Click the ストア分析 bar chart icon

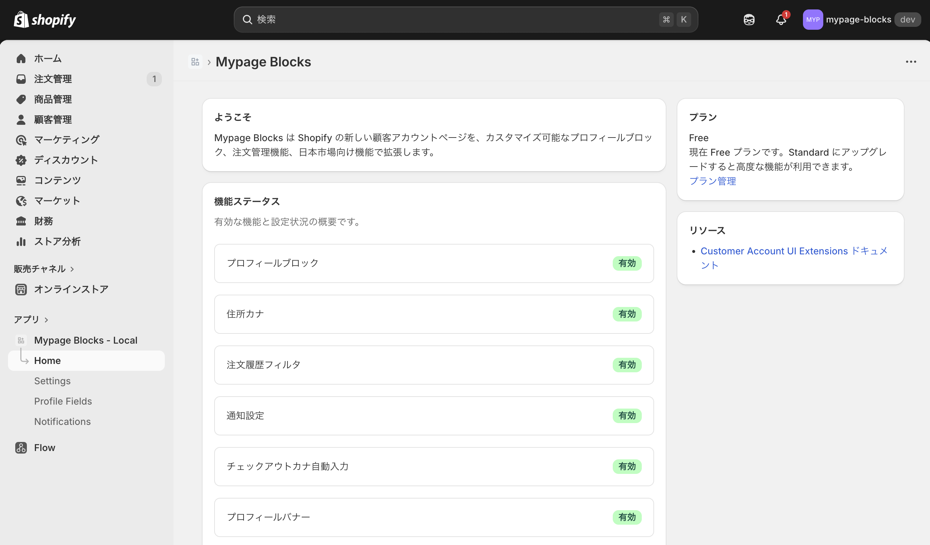coord(21,242)
